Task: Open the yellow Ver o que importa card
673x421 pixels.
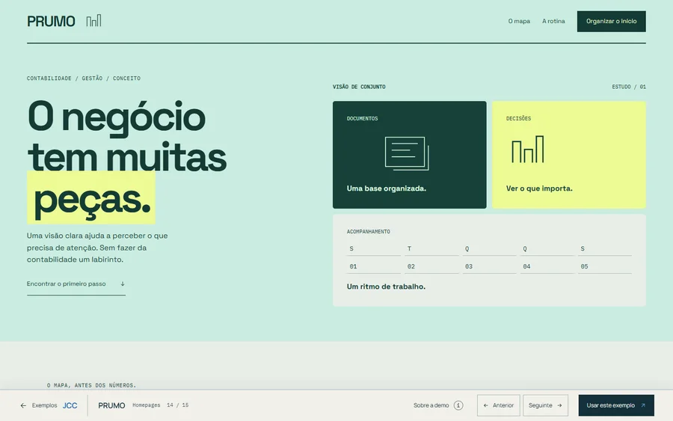Action: [x=569, y=155]
